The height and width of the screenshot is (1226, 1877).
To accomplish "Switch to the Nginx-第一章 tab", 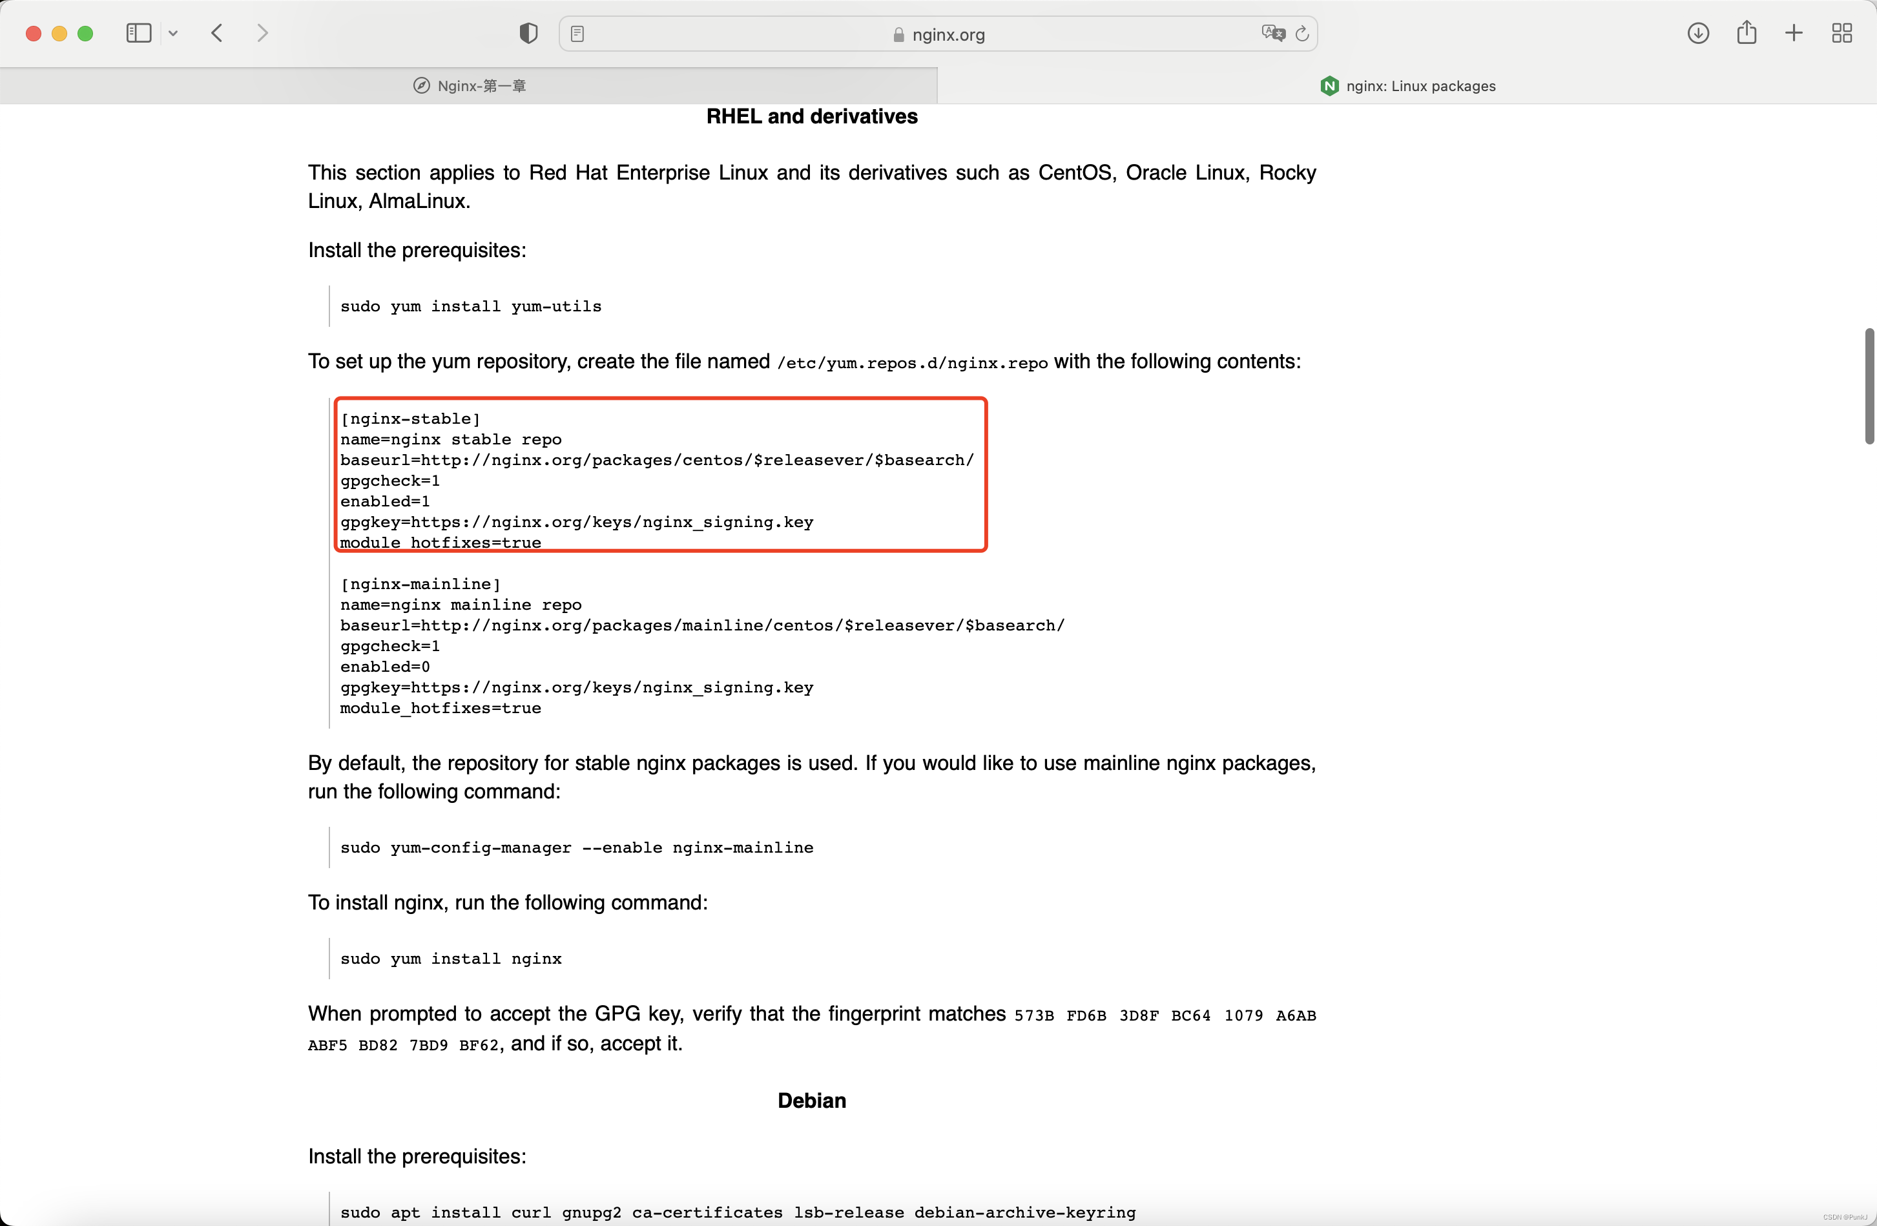I will tap(469, 86).
